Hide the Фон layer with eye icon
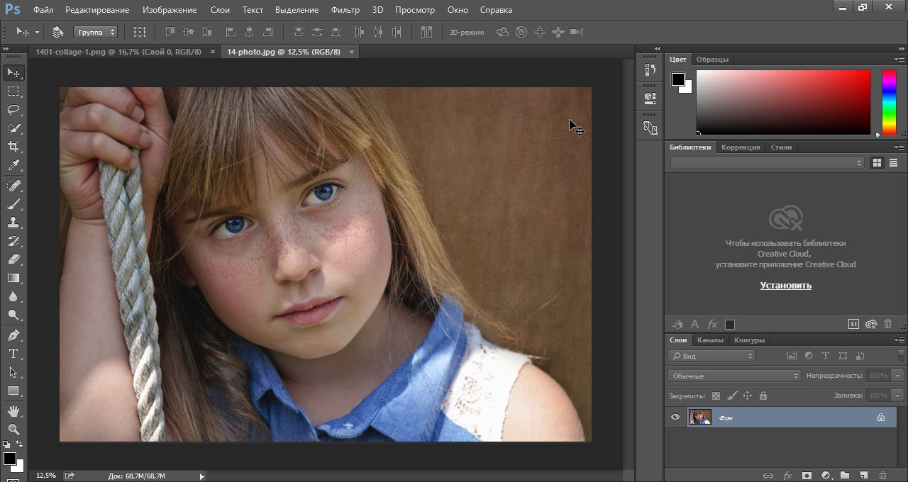This screenshot has width=908, height=482. (675, 417)
